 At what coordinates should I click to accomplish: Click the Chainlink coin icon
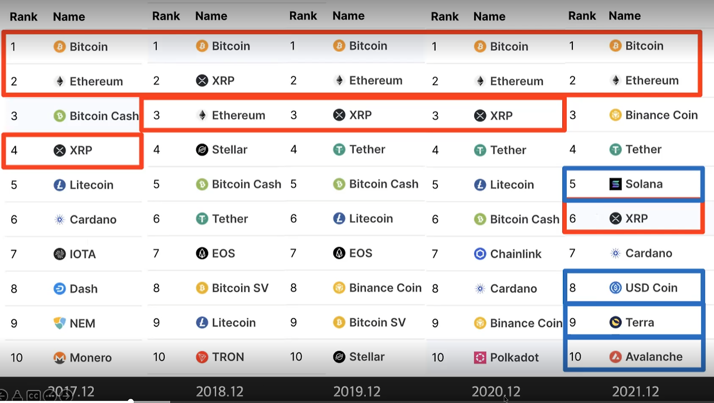(x=480, y=254)
